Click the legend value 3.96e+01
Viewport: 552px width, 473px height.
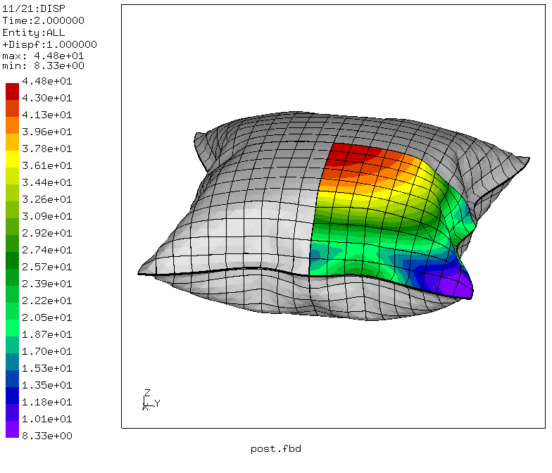[46, 132]
